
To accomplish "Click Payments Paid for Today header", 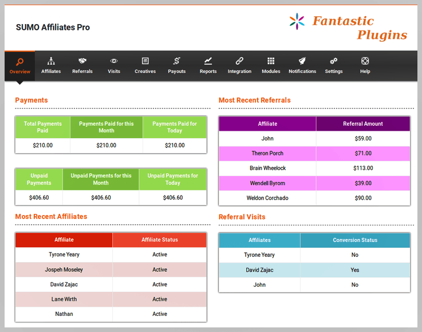I will coord(175,127).
